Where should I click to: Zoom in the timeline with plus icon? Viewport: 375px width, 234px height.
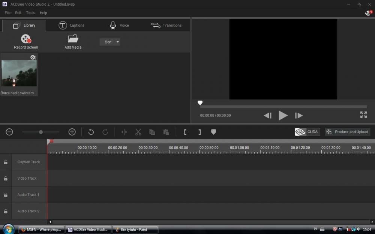72,132
